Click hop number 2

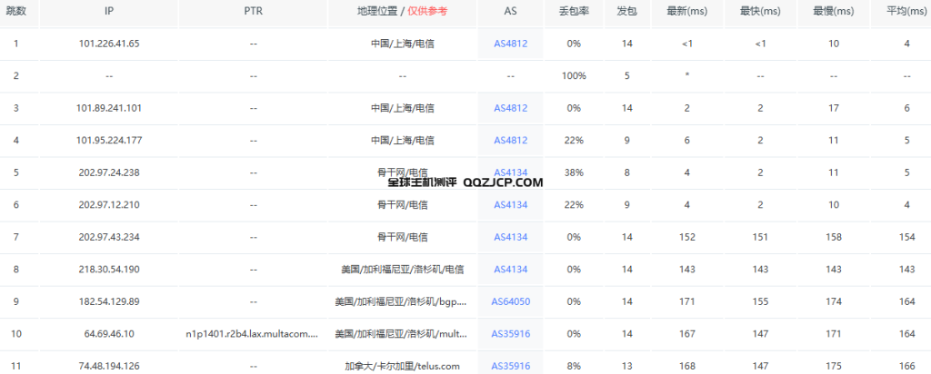tap(16, 76)
